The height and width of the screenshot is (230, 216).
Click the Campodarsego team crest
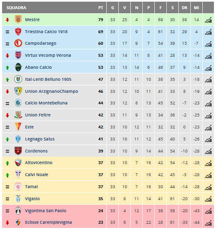click(x=18, y=43)
